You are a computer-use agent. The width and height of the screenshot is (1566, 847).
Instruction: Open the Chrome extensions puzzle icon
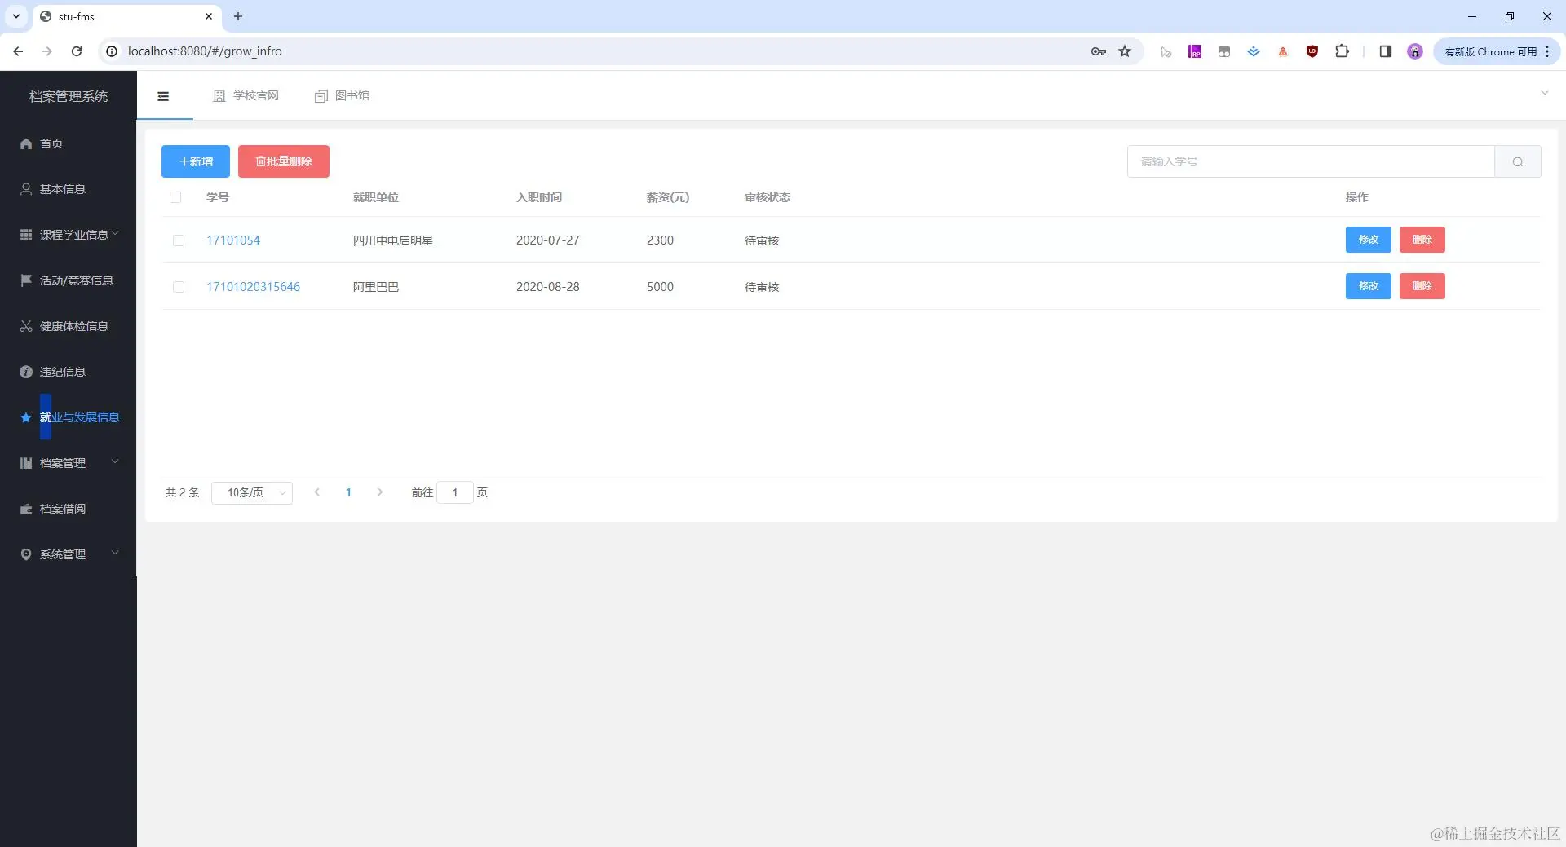(x=1342, y=51)
